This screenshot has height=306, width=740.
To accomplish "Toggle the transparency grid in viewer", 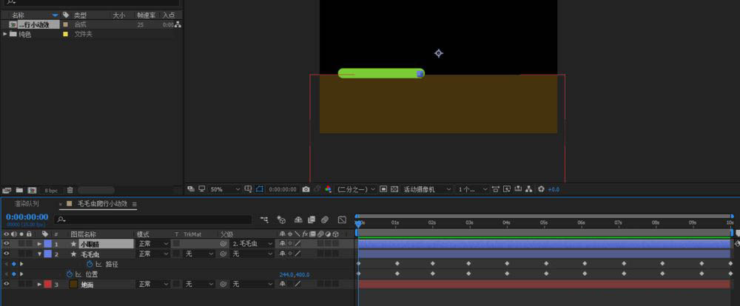I will [394, 189].
